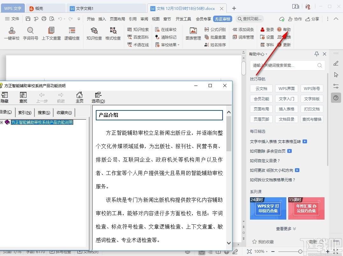This screenshot has height=256, width=343.
Task: Click the 隐藏 icon in help viewer
Action: (4, 98)
